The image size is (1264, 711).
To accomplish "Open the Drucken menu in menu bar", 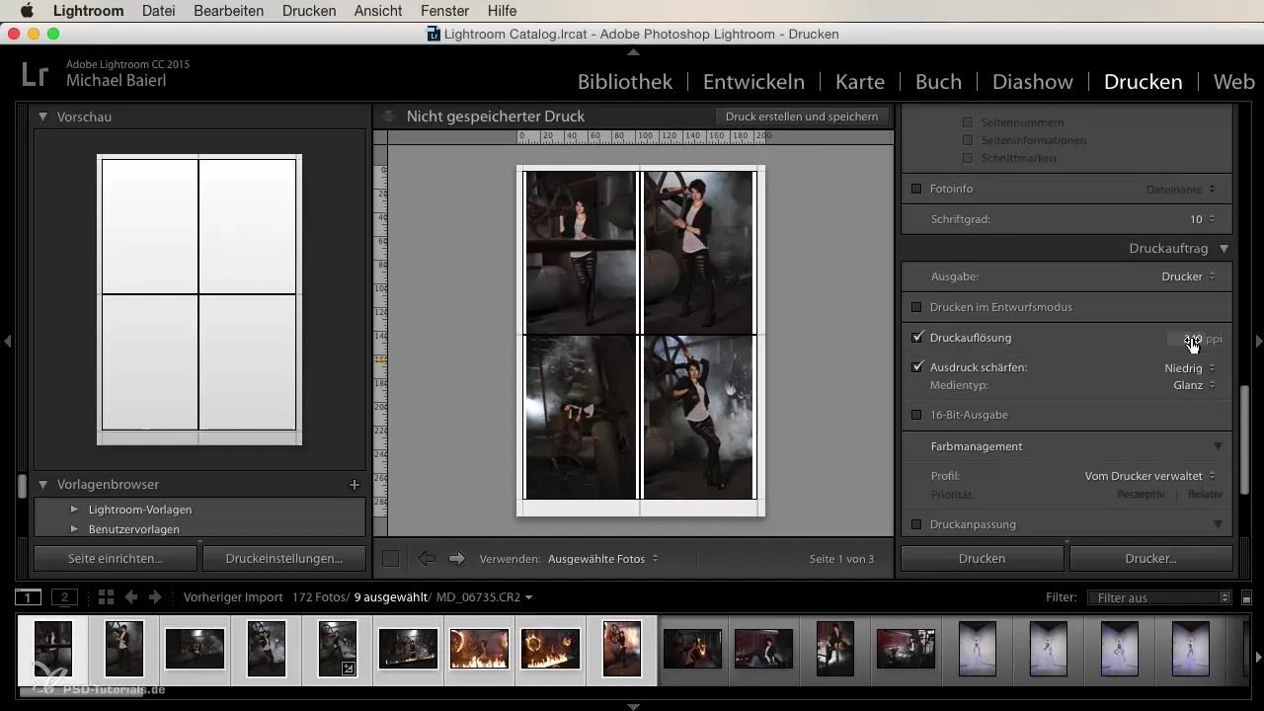I will [309, 11].
